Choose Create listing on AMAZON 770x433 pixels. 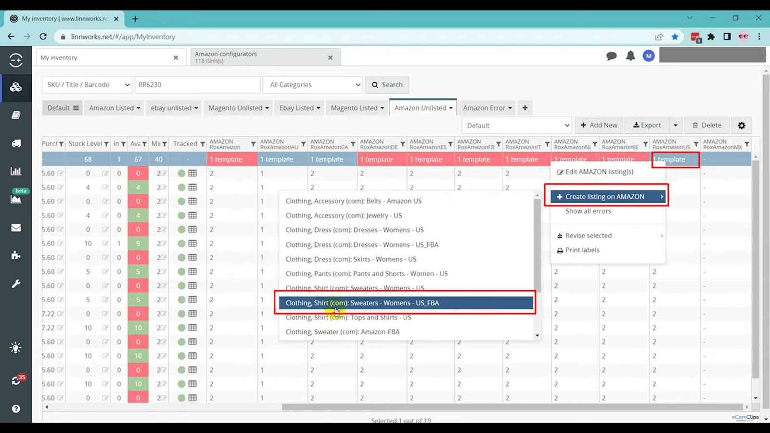point(608,196)
